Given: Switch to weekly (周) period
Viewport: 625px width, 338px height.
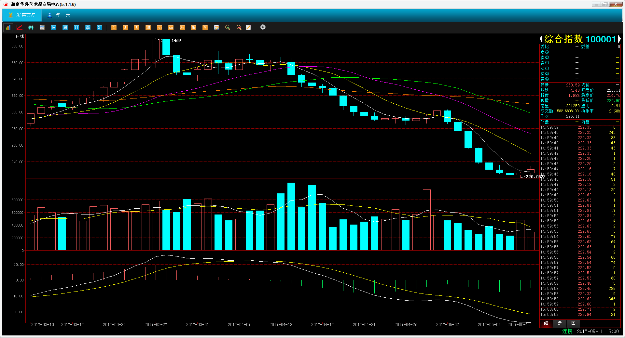Looking at the screenshot, I should (65, 28).
